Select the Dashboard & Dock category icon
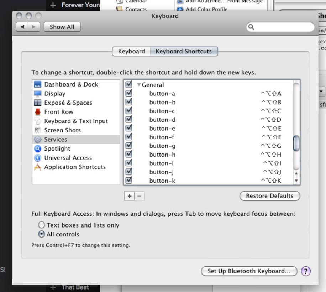Image resolution: width=326 pixels, height=292 pixels. [38, 84]
